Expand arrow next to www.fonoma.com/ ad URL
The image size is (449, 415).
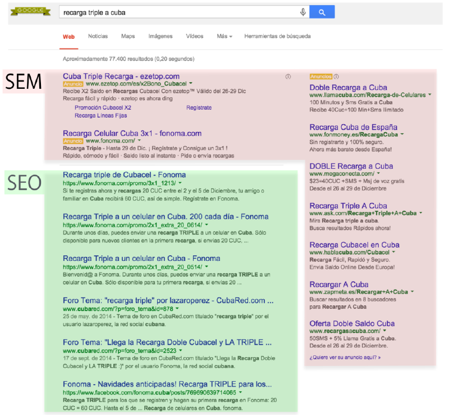click(139, 141)
